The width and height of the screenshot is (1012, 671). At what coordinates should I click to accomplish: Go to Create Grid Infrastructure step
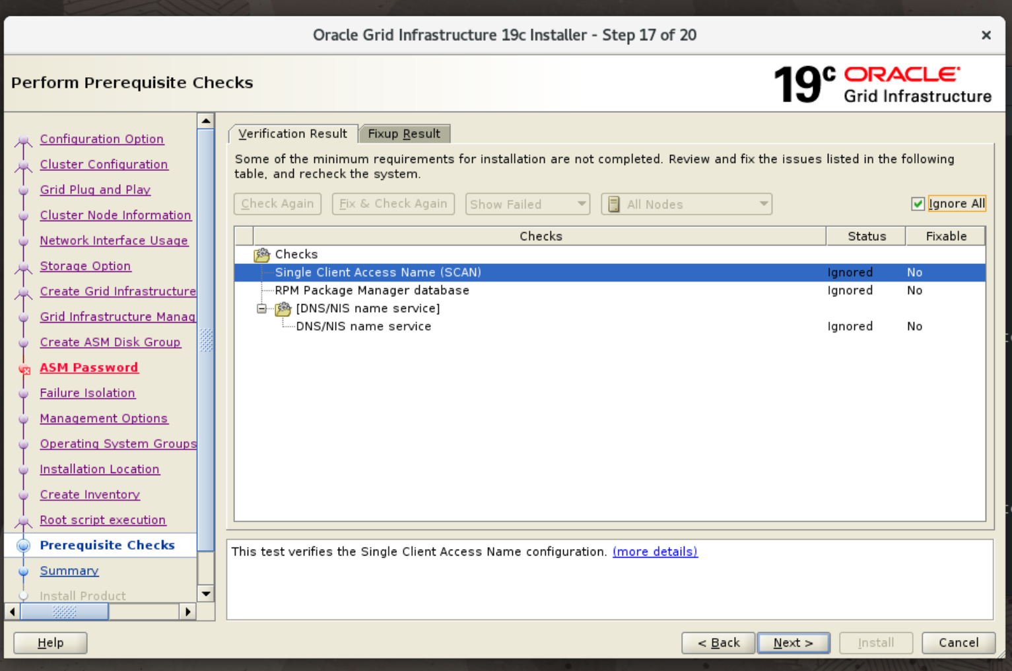coord(118,292)
